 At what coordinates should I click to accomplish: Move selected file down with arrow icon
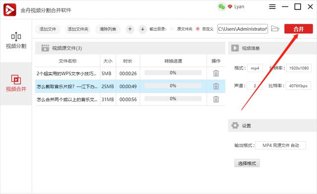[x=143, y=29]
